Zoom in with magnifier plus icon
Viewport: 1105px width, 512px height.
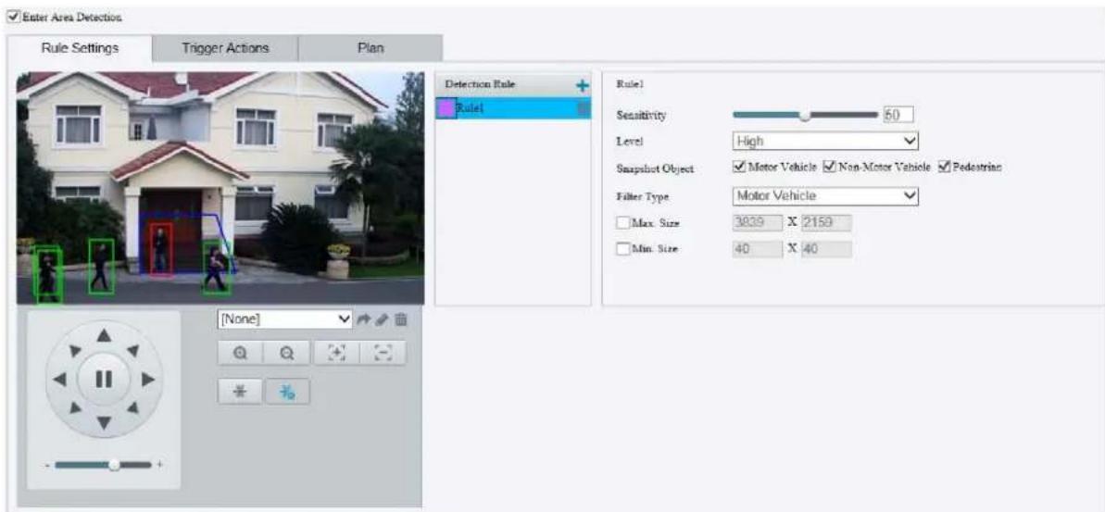tap(241, 354)
